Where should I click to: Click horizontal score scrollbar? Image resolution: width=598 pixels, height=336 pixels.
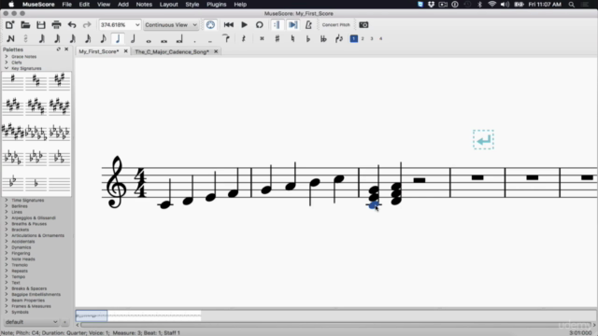pyautogui.click(x=335, y=325)
